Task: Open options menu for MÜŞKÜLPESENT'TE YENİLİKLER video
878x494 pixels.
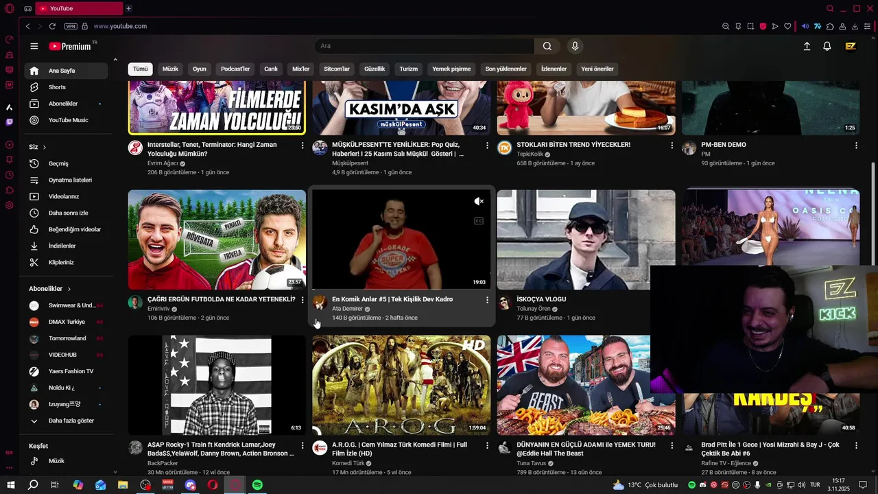Action: click(x=487, y=145)
